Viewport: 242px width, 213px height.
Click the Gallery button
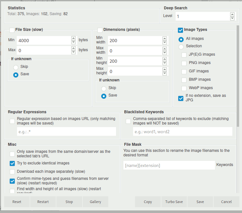coord(95,202)
